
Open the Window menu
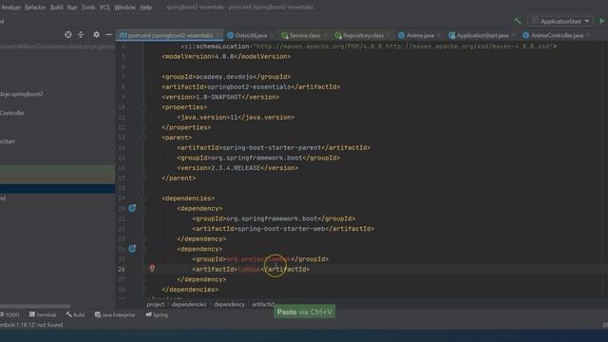point(124,7)
